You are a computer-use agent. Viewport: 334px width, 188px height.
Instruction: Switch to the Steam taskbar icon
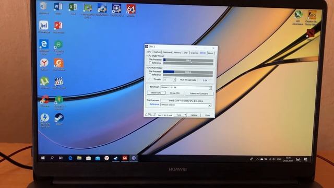click(116, 158)
